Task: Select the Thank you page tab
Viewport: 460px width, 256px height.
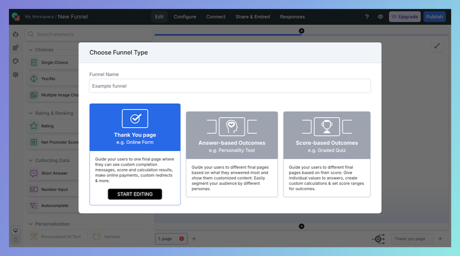Action: (x=413, y=239)
